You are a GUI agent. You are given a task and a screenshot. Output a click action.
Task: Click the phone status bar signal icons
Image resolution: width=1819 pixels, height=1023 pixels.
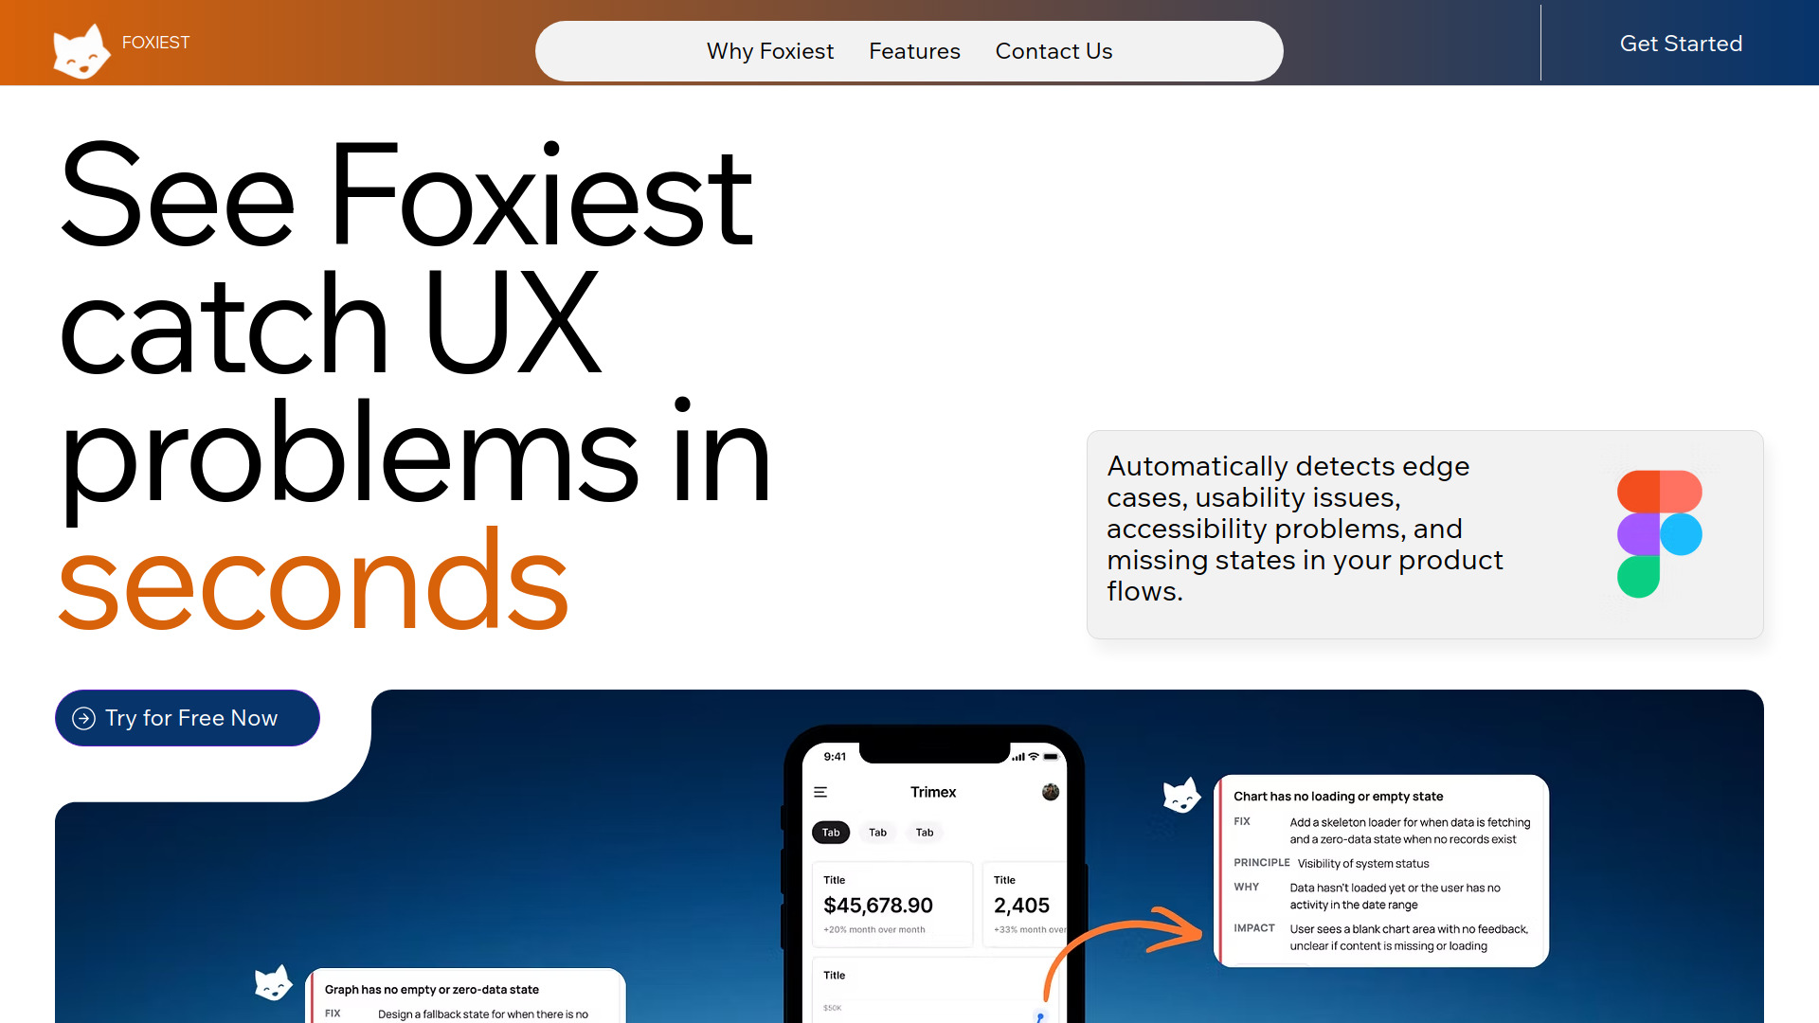tap(1034, 757)
